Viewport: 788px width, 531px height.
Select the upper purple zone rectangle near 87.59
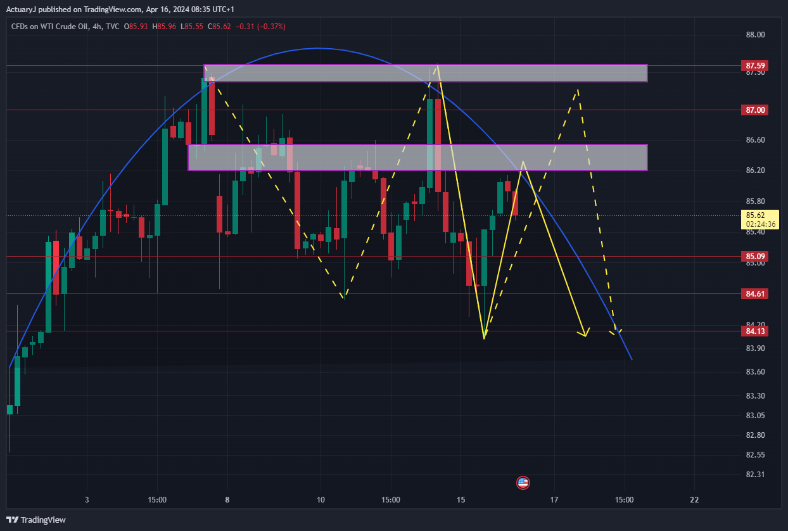(x=426, y=73)
